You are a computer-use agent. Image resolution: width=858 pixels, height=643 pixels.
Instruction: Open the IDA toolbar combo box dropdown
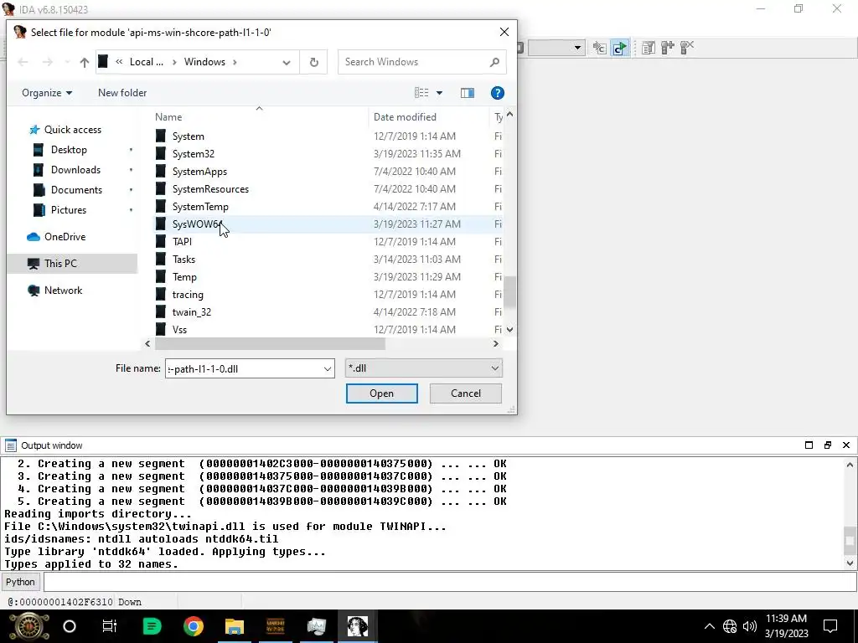coord(577,48)
